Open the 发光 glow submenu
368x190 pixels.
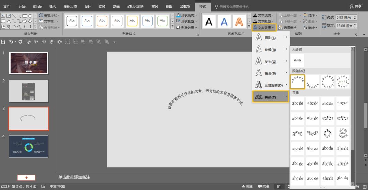click(x=271, y=62)
